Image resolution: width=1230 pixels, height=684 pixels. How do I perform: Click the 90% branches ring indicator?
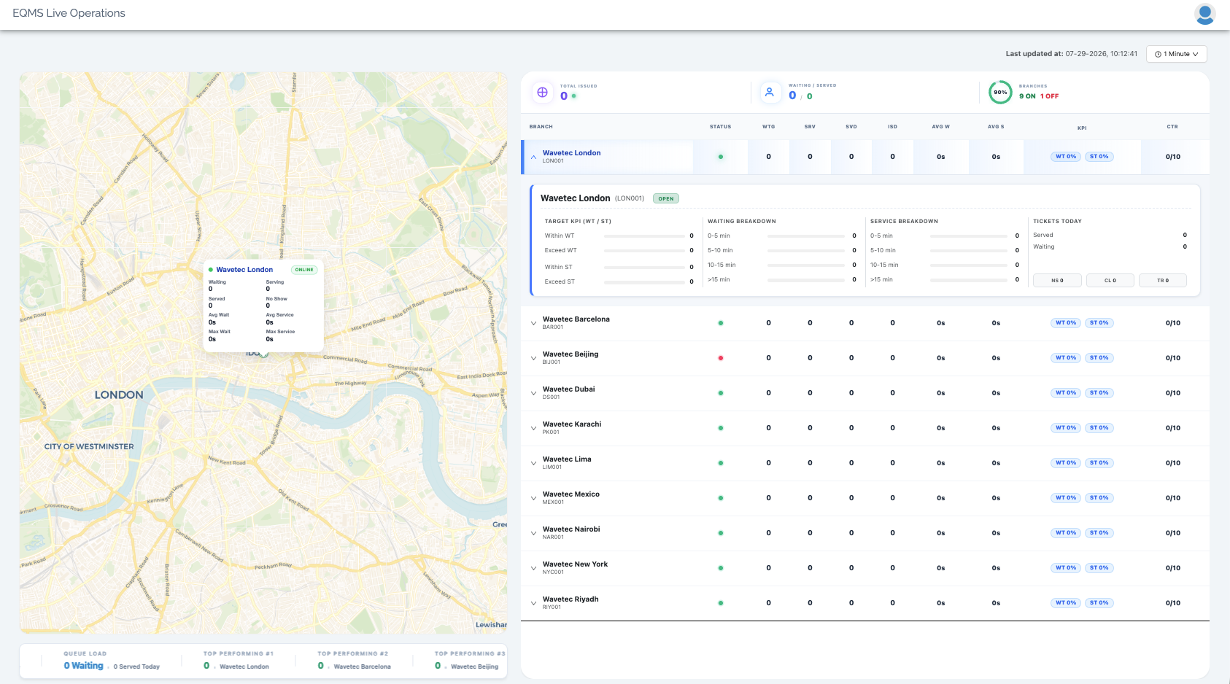click(1000, 92)
